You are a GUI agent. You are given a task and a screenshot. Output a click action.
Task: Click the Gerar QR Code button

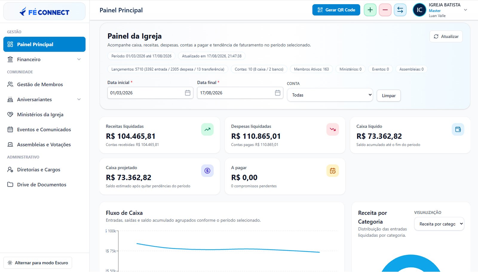coord(336,10)
